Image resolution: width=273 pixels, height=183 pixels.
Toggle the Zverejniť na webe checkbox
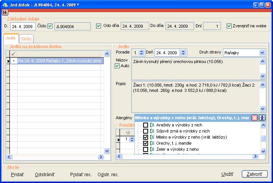coord(229,26)
